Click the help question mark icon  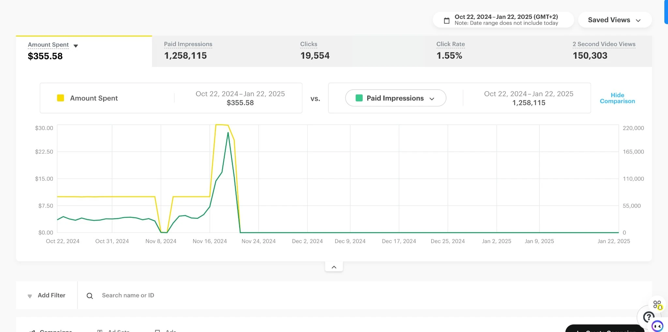(648, 316)
